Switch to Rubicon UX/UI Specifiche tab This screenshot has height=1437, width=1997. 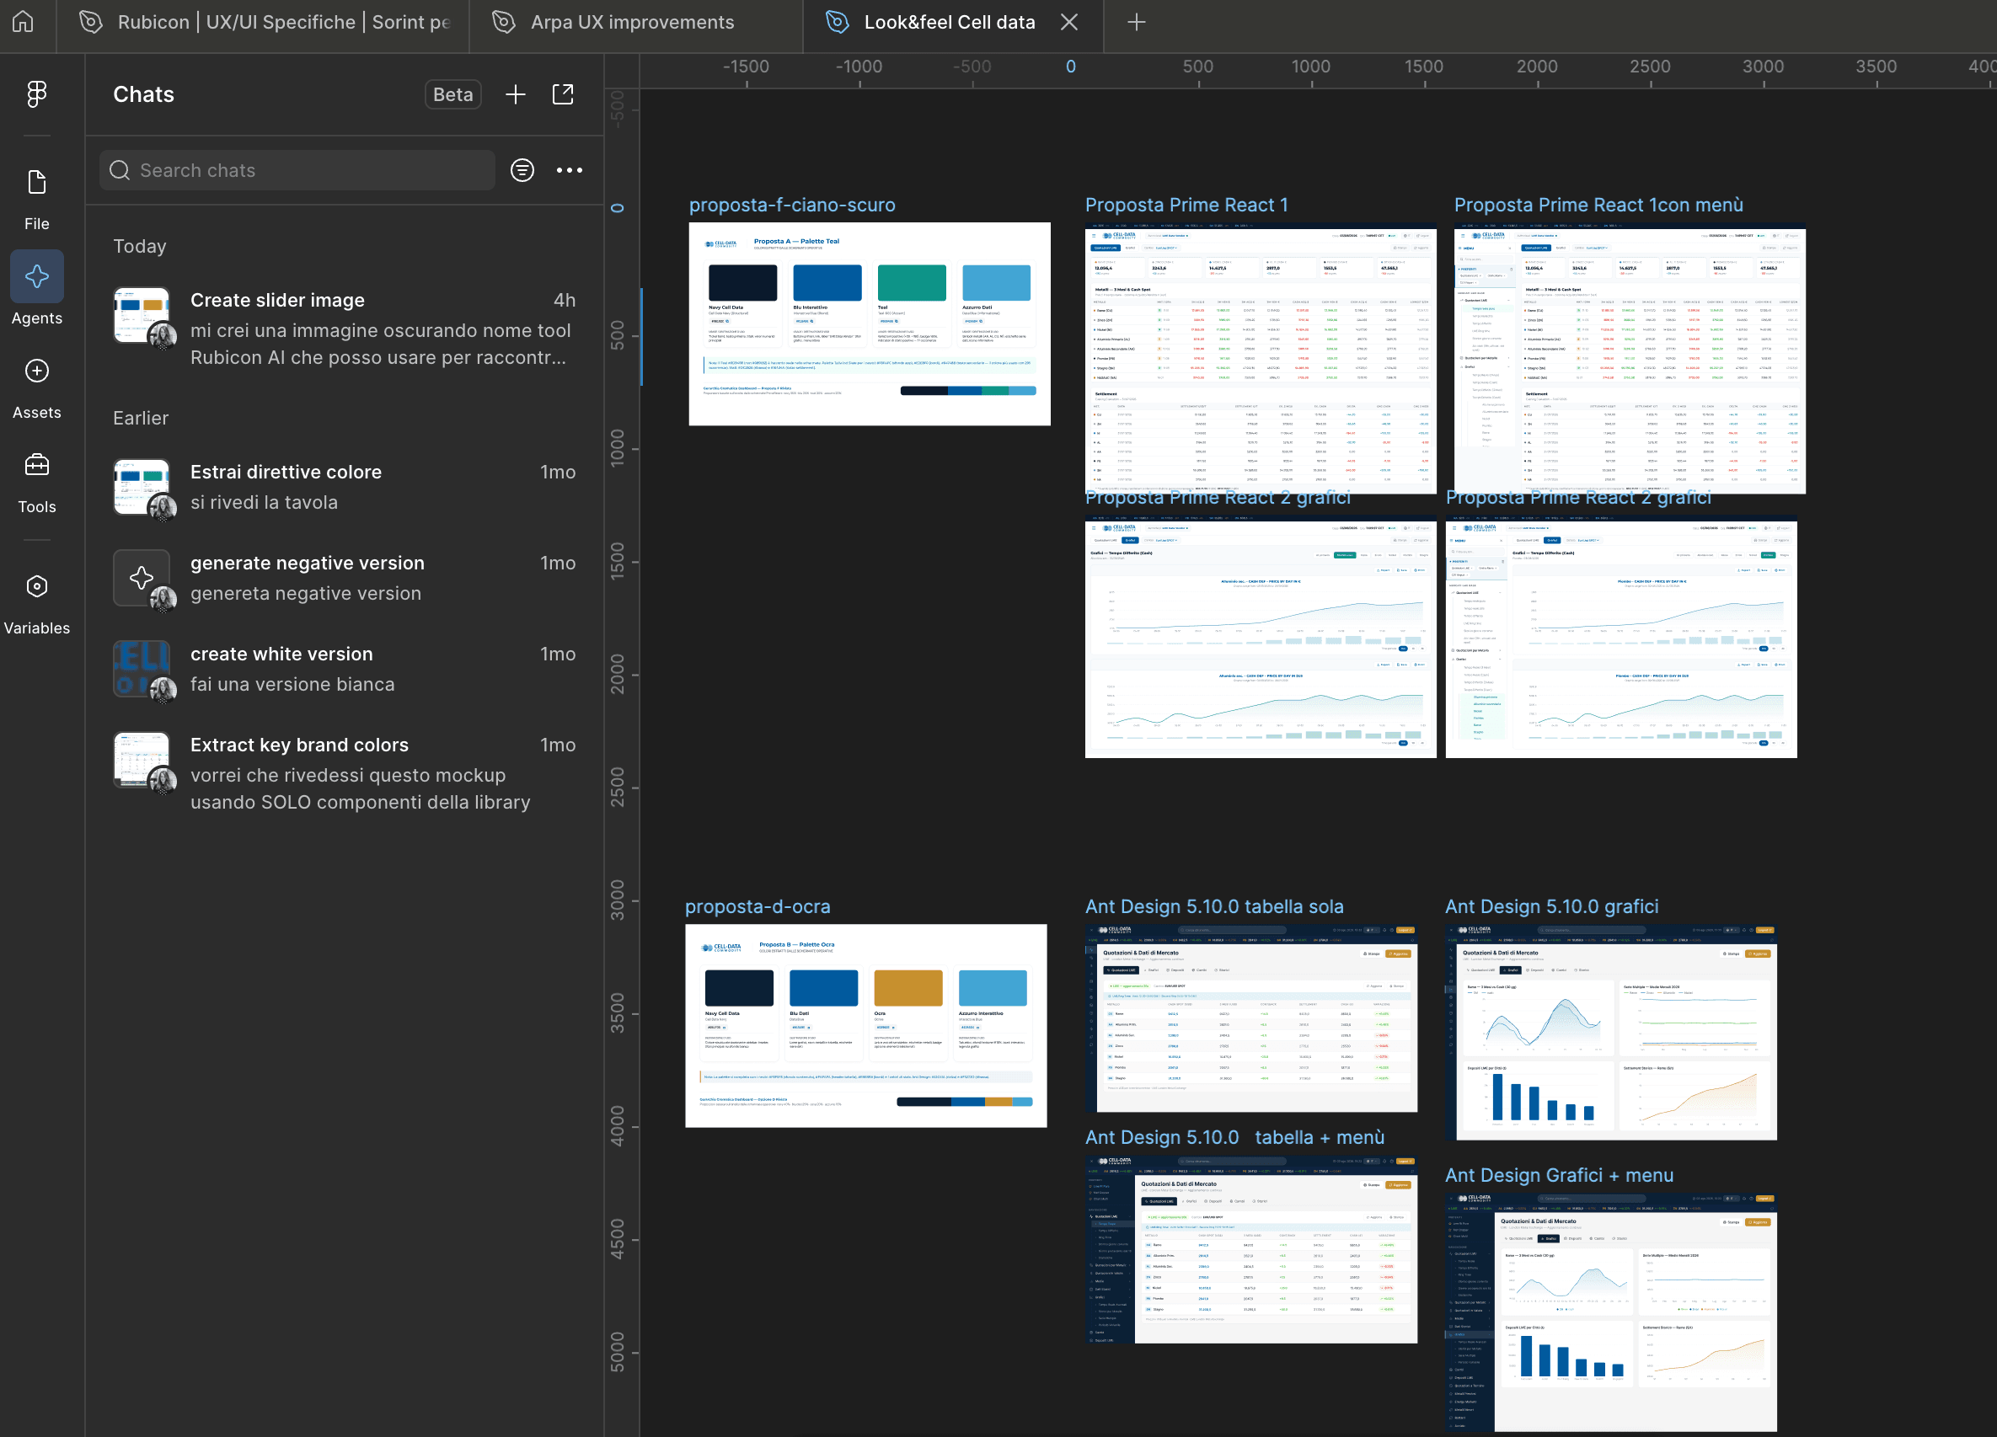tap(264, 22)
